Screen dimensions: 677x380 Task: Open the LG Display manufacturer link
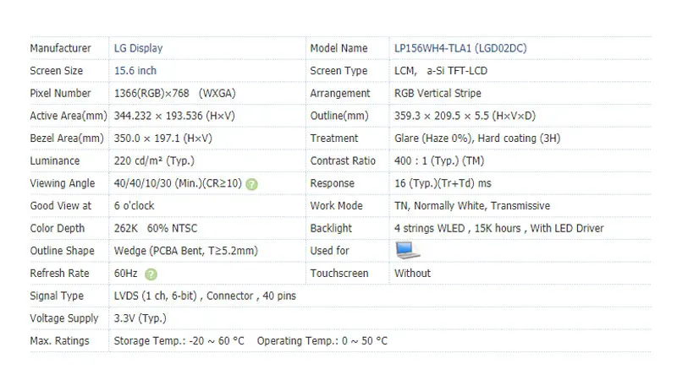[138, 48]
